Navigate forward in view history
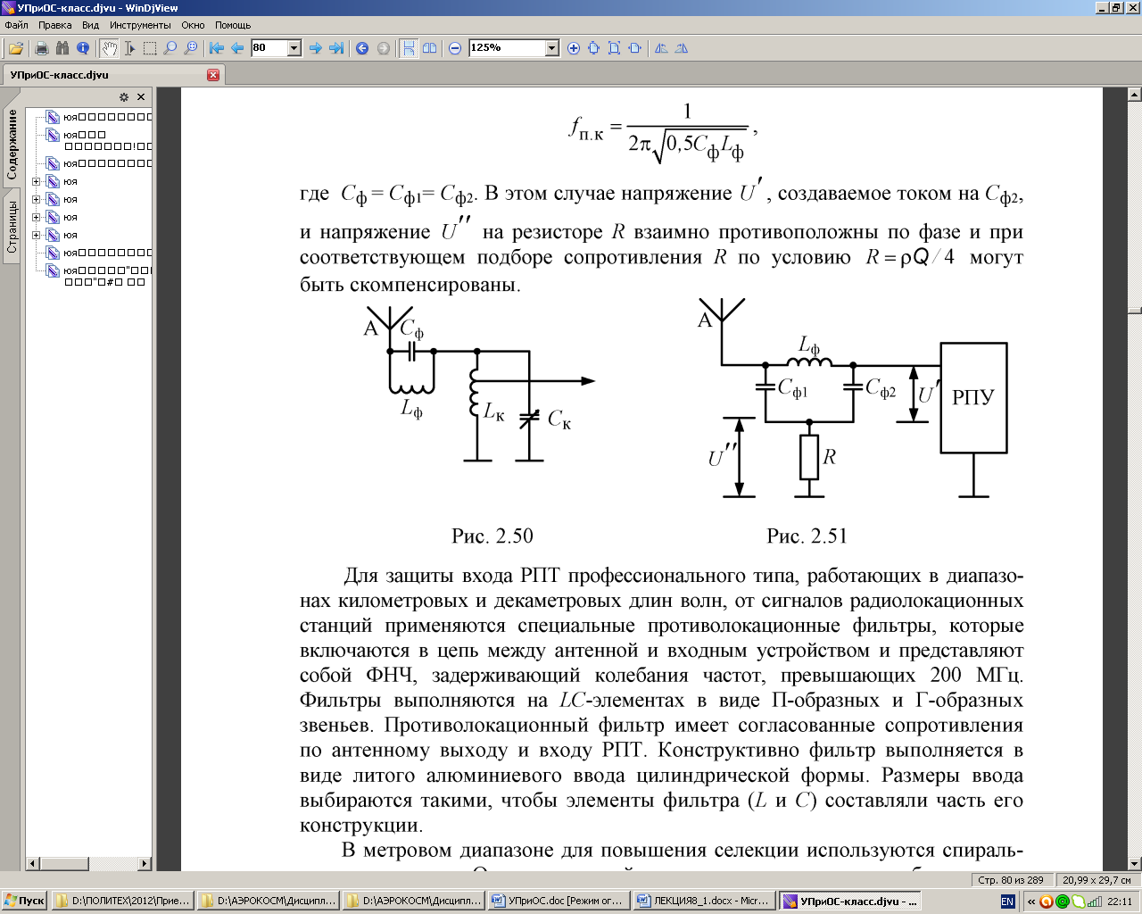This screenshot has width=1142, height=914. (x=384, y=48)
